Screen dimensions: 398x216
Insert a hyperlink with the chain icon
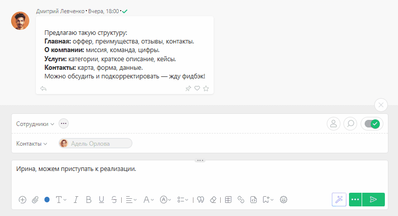(241, 200)
